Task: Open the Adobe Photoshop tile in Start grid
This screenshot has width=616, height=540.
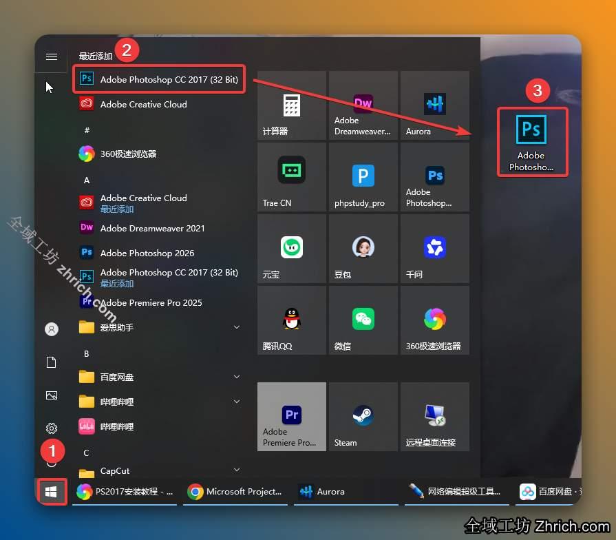Action: pyautogui.click(x=435, y=177)
